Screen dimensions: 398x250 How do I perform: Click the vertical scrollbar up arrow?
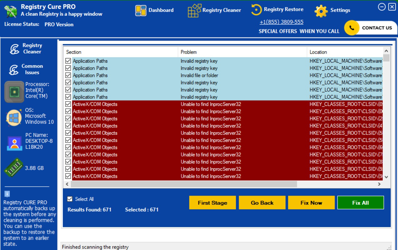tap(386, 51)
